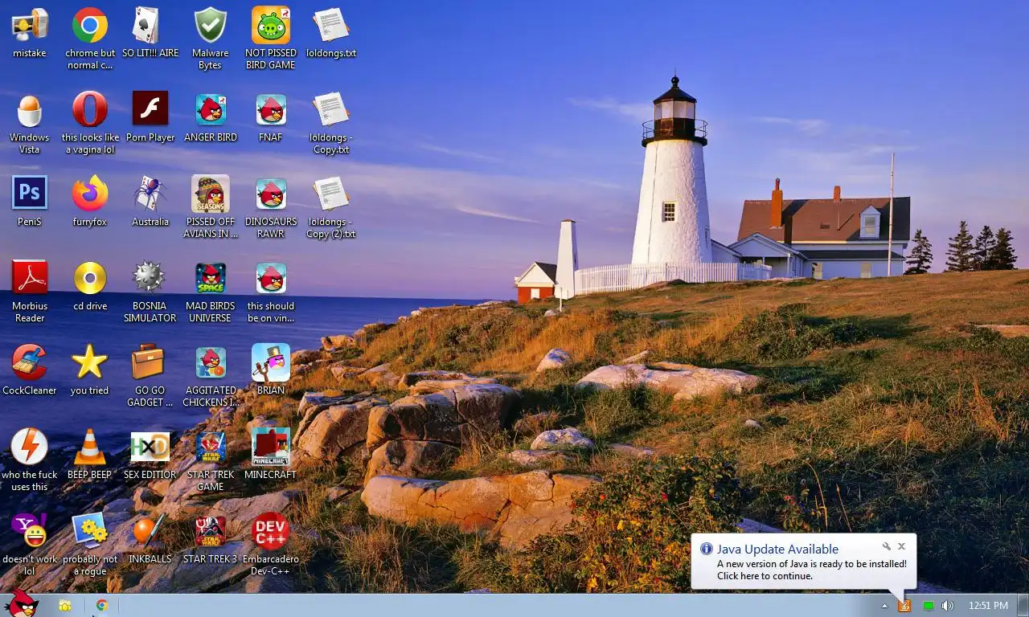Click the 'you tried' star icon

coord(90,363)
